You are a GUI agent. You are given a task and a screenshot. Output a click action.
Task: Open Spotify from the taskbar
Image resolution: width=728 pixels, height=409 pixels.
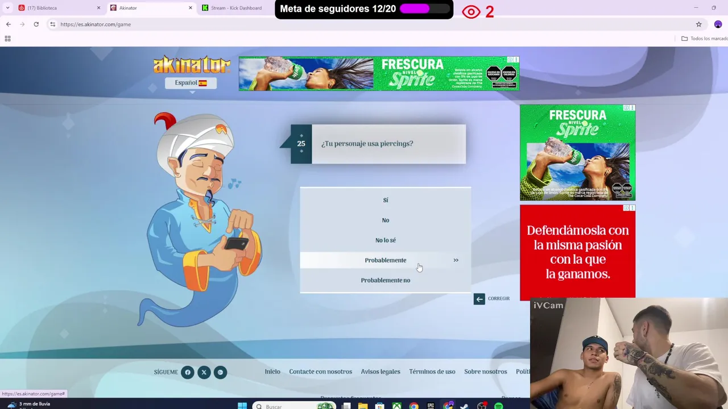coord(499,406)
